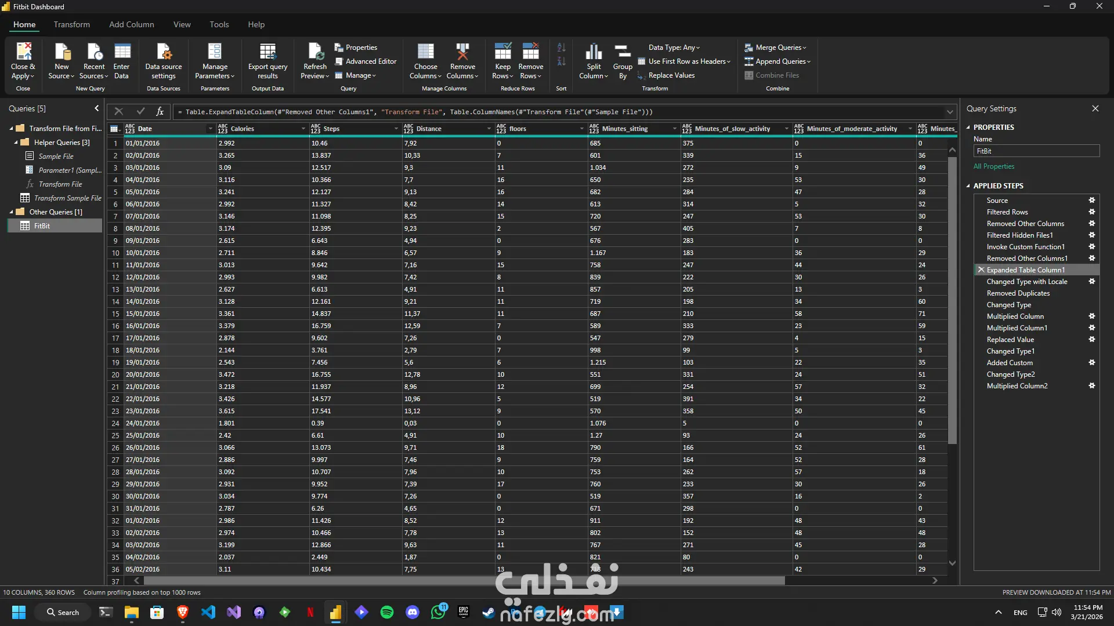
Task: Collapse the Queries pane
Action: pos(96,108)
